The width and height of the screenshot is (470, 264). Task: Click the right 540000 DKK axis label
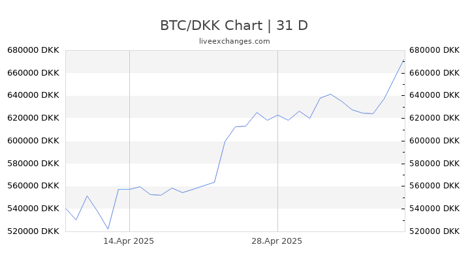click(x=434, y=209)
